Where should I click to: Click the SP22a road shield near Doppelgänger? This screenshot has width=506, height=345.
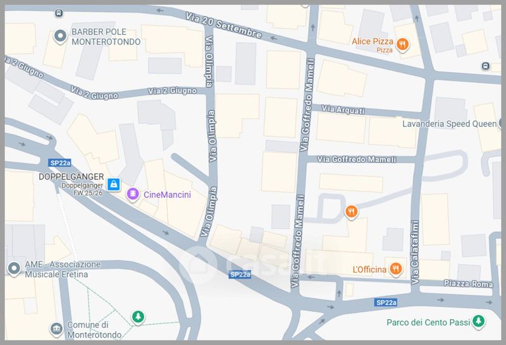click(60, 163)
